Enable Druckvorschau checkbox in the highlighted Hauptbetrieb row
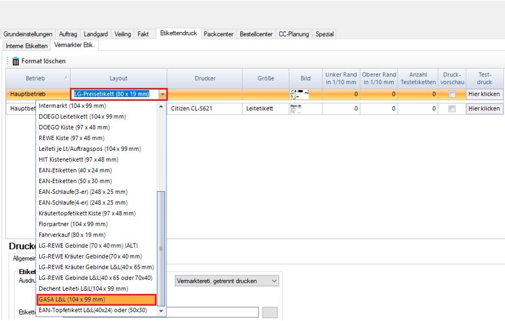 (452, 94)
